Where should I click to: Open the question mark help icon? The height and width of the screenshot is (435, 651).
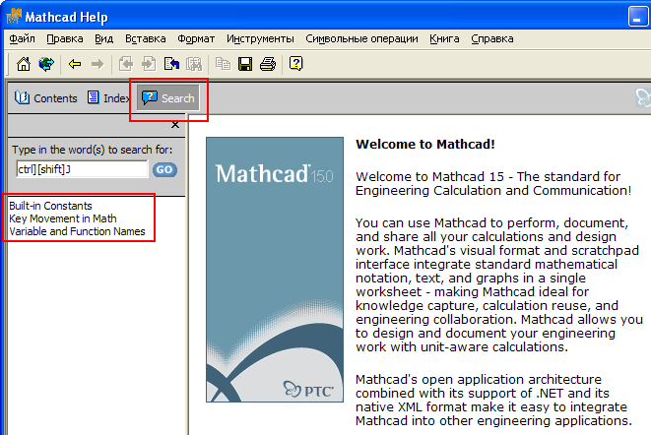[296, 64]
